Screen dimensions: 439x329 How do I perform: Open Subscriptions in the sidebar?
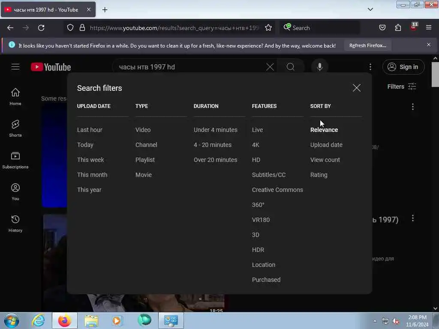click(x=15, y=160)
